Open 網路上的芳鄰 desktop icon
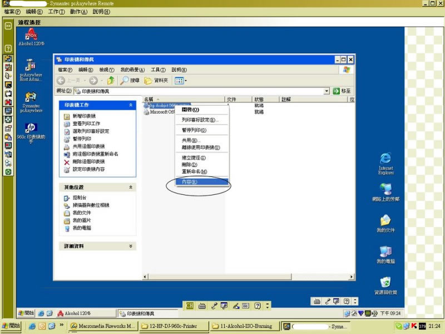445x334 pixels. 385,192
